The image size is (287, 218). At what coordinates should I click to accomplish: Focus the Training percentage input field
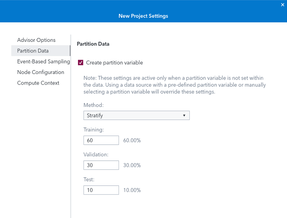pyautogui.click(x=101, y=140)
